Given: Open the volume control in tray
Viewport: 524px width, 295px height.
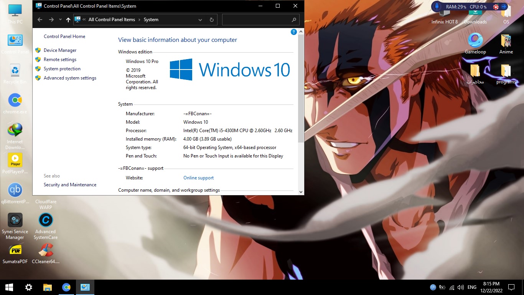Looking at the screenshot, I should click(x=461, y=287).
